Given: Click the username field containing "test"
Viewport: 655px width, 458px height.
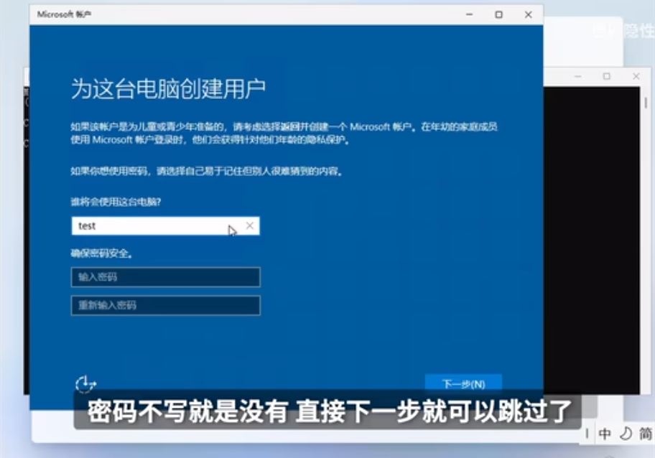Looking at the screenshot, I should [165, 226].
